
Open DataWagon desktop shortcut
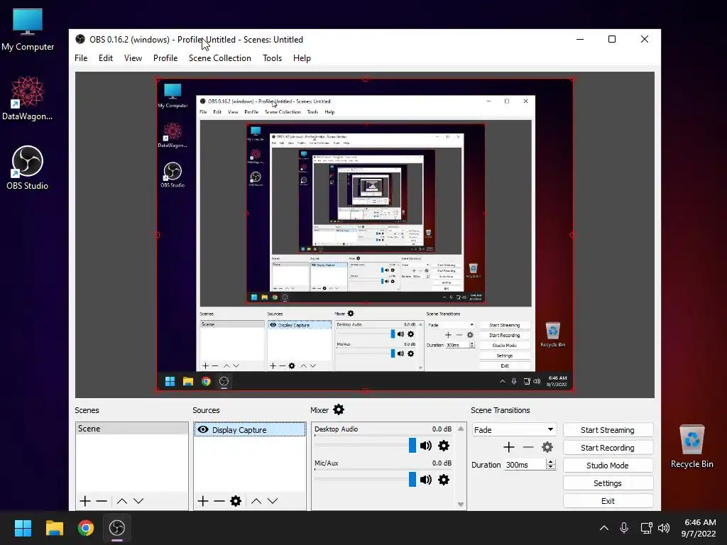[28, 99]
